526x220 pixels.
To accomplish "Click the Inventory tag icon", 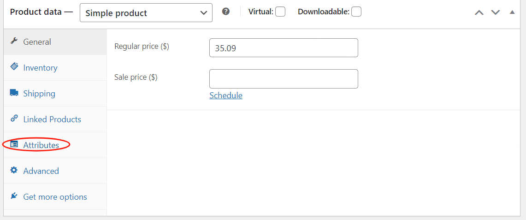I will tap(14, 67).
